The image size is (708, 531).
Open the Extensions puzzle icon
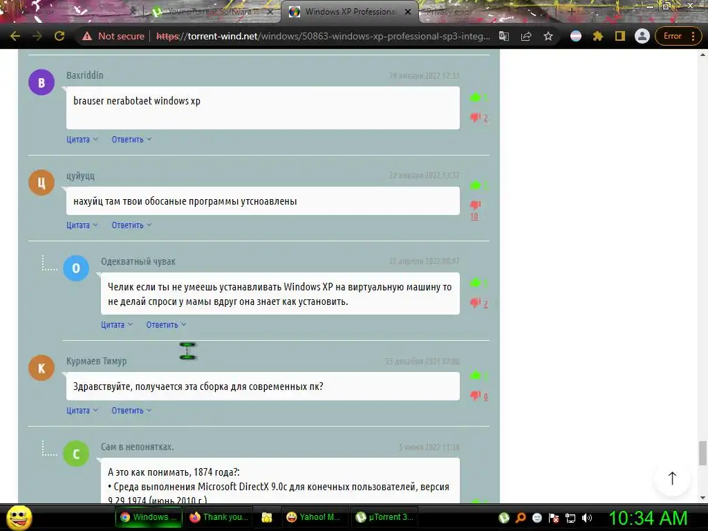[x=598, y=36]
